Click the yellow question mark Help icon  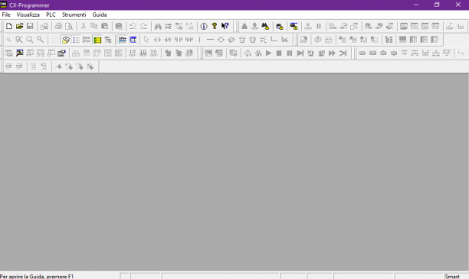(214, 26)
